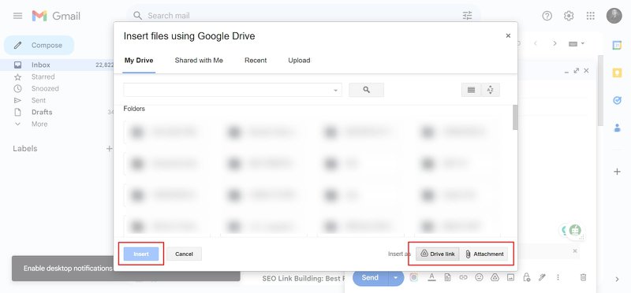Viewport: 631px width, 293px height.
Task: Open search filter options in search bar
Action: point(467,16)
